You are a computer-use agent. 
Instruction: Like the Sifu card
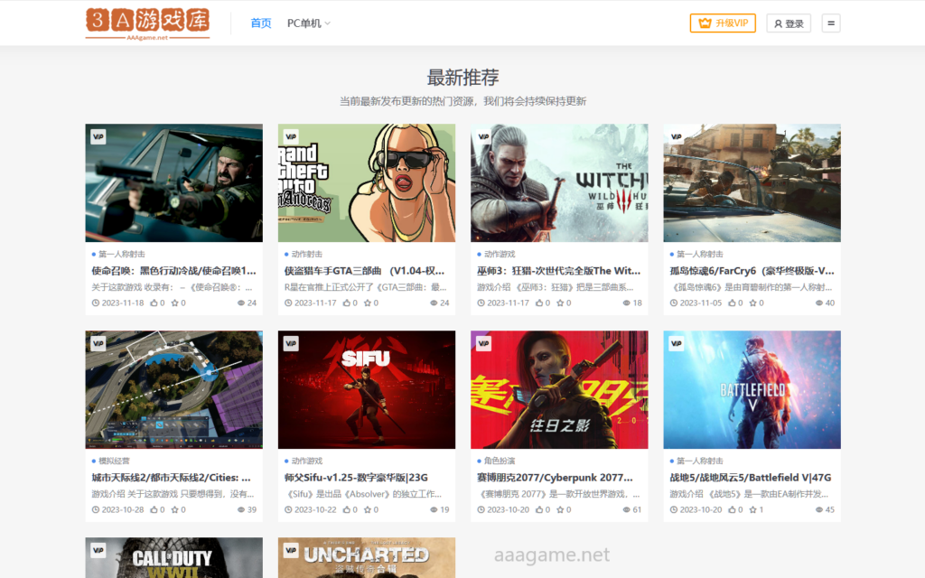pyautogui.click(x=347, y=509)
